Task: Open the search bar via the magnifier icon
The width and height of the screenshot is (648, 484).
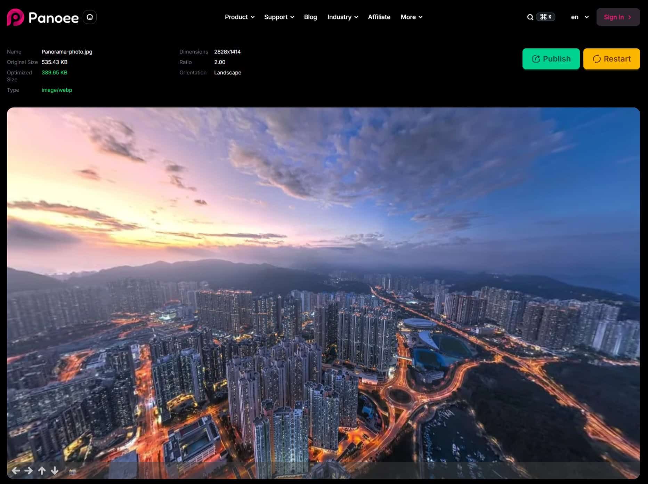Action: 530,17
